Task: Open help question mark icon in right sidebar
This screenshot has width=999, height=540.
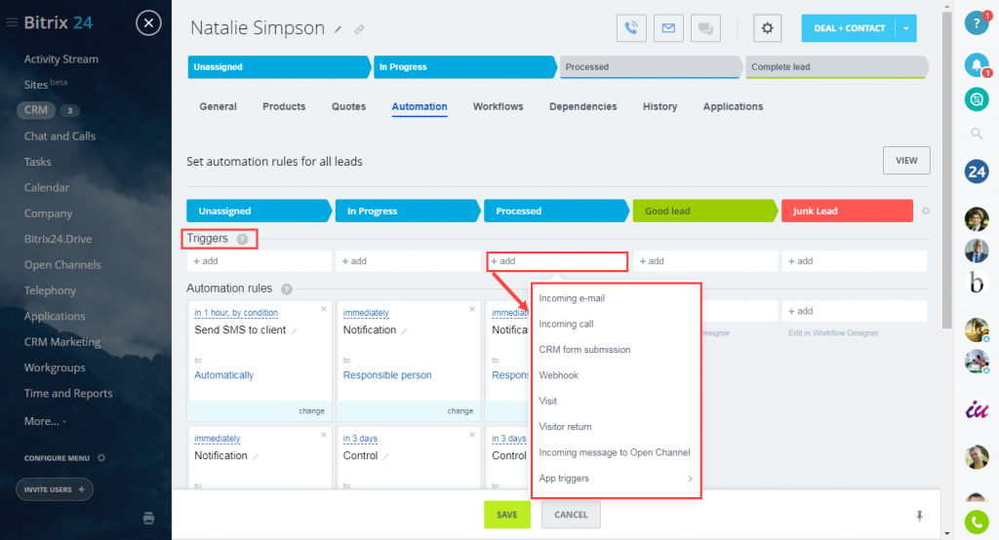Action: (976, 23)
